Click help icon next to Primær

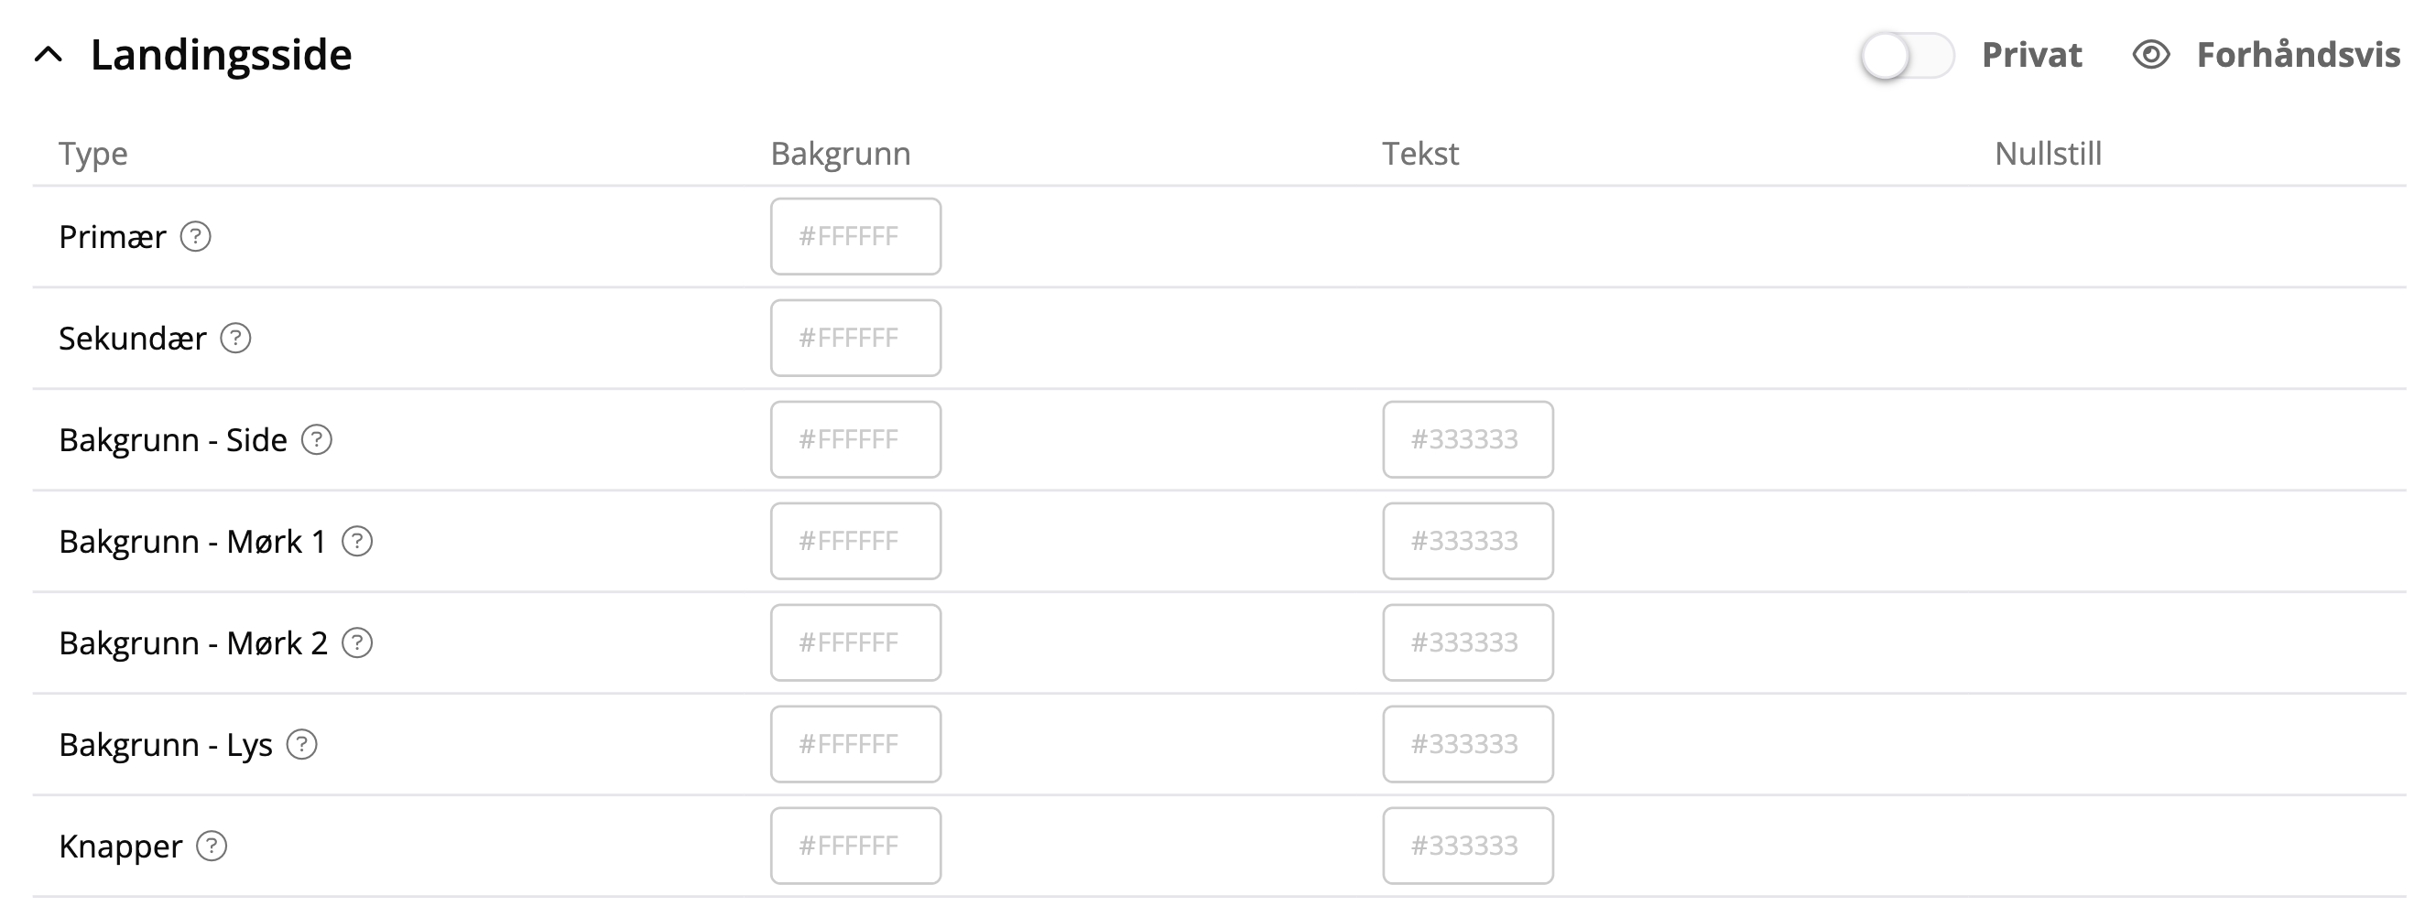(x=196, y=236)
